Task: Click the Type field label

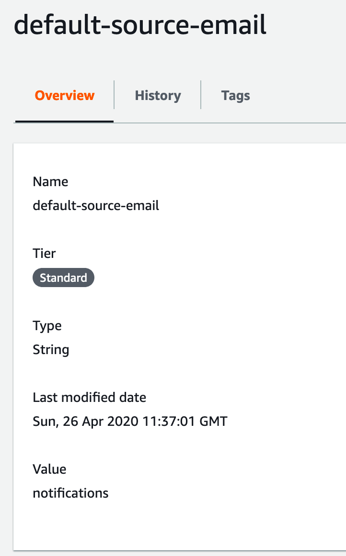Action: (x=47, y=326)
